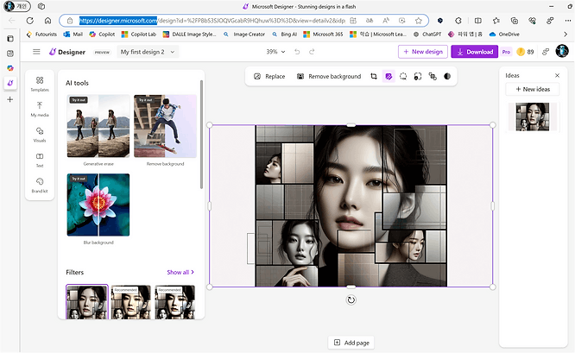Screen dimensions: 575x353
Task: Select the image opacity/contrast circle icon
Action: [x=446, y=76]
